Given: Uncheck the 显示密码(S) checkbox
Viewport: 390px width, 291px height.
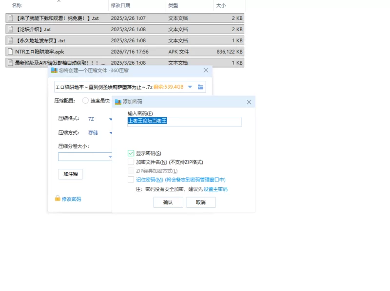Looking at the screenshot, I should pyautogui.click(x=131, y=153).
